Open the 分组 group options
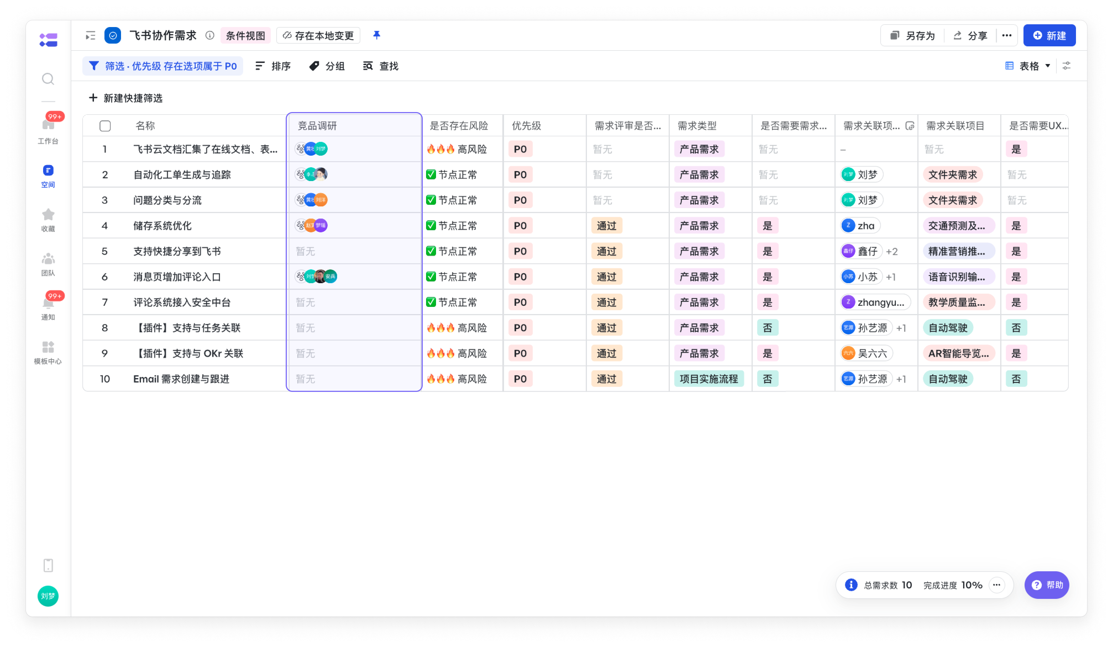Screen dimensions: 1113x648 327,66
